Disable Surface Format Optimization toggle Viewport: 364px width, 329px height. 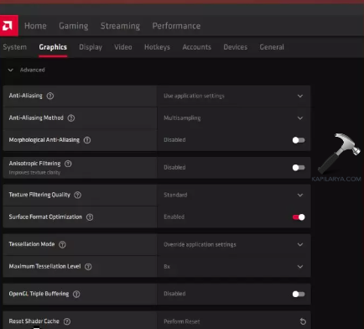tap(299, 217)
